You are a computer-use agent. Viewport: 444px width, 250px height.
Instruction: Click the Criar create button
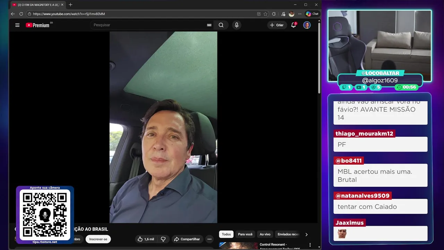click(277, 25)
